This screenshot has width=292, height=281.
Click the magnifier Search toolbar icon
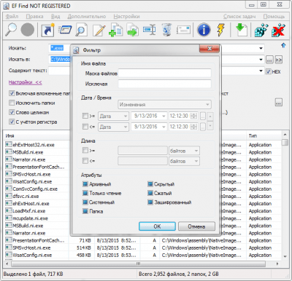(x=11, y=30)
